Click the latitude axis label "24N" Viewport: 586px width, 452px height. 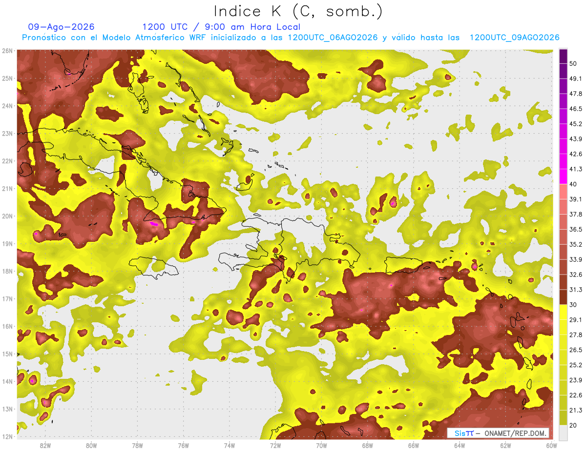tap(7, 106)
